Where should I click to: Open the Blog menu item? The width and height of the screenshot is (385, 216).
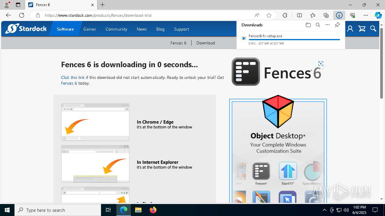(x=160, y=29)
